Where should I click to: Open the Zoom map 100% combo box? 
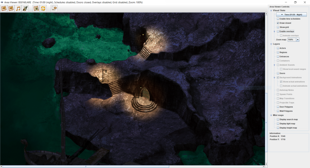293,40
